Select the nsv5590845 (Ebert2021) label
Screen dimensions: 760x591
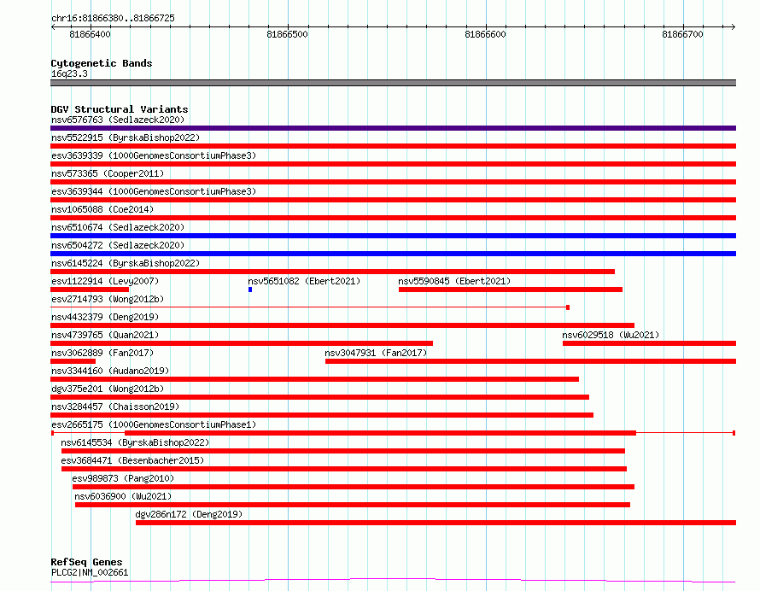click(x=454, y=281)
